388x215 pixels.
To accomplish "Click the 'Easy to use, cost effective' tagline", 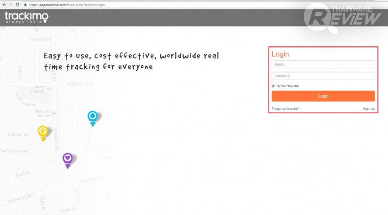I will (x=131, y=61).
